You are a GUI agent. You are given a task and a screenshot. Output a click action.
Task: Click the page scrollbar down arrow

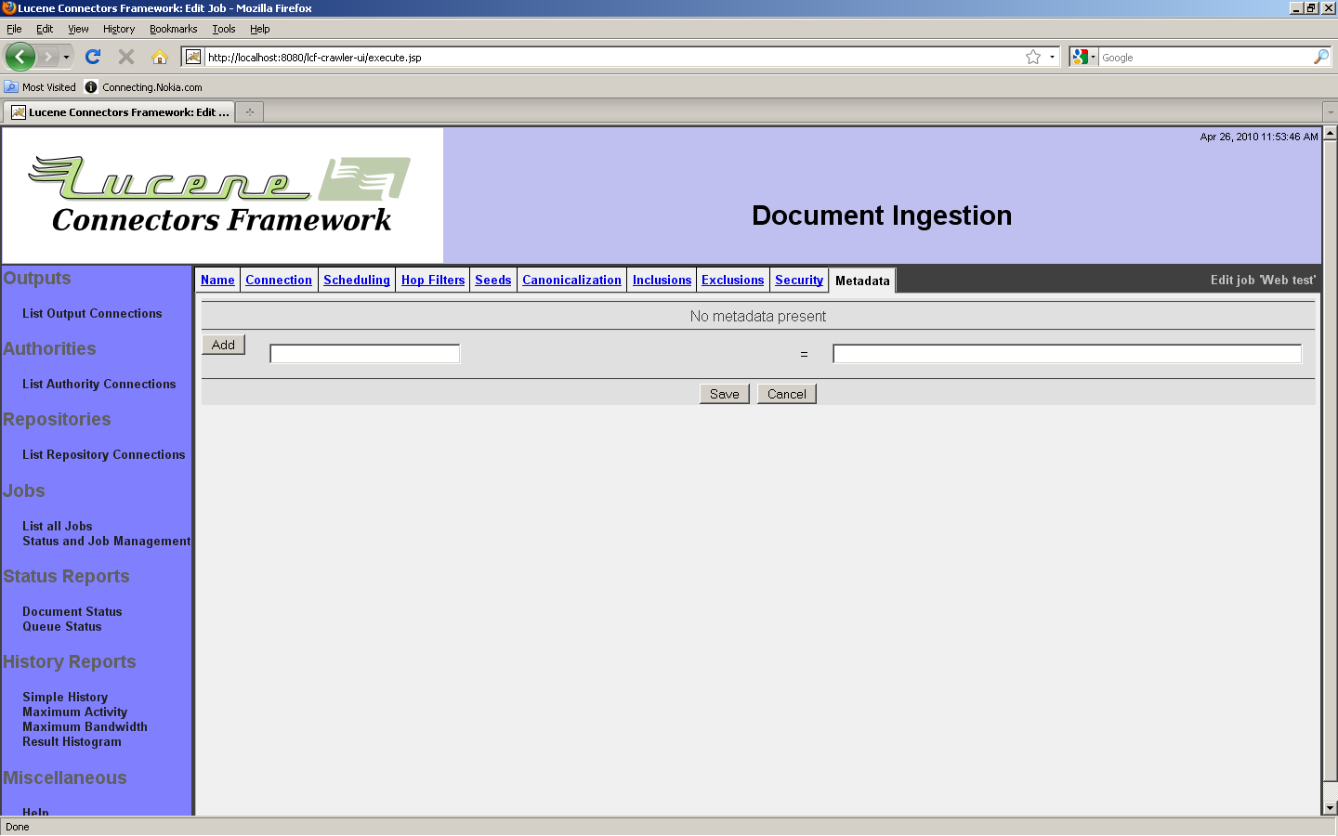(1330, 808)
